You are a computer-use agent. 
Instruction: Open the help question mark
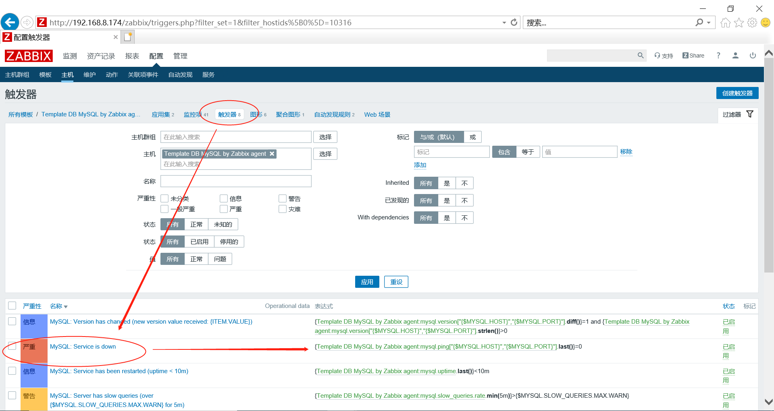coord(718,56)
